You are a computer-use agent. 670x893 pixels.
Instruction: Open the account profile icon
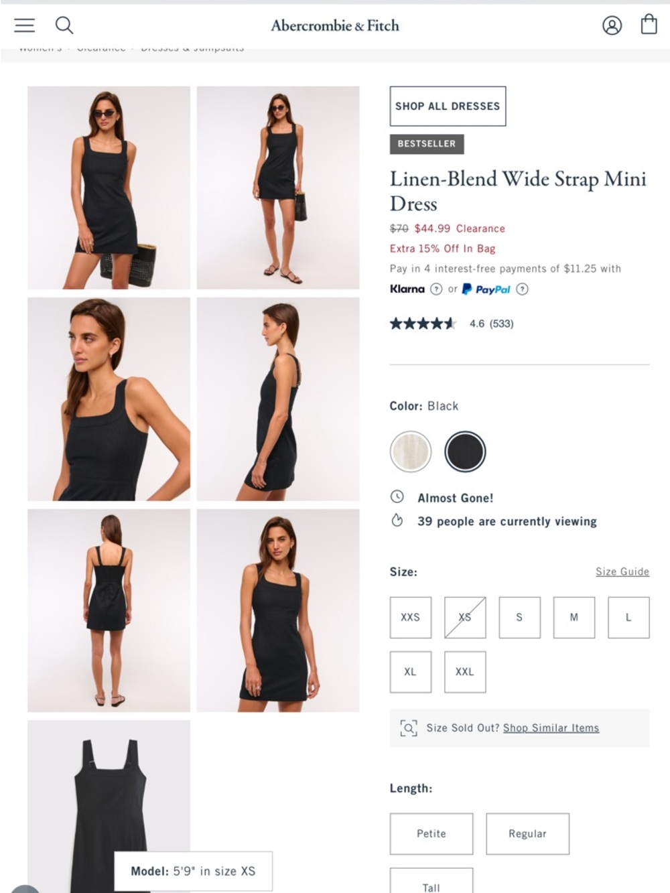point(612,25)
